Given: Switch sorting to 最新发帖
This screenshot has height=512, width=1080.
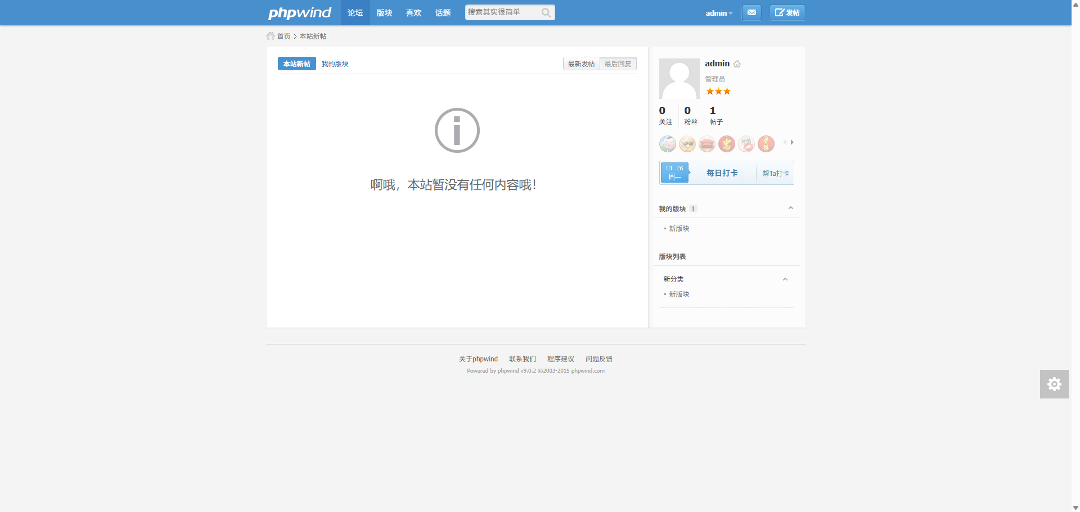Looking at the screenshot, I should tap(581, 64).
